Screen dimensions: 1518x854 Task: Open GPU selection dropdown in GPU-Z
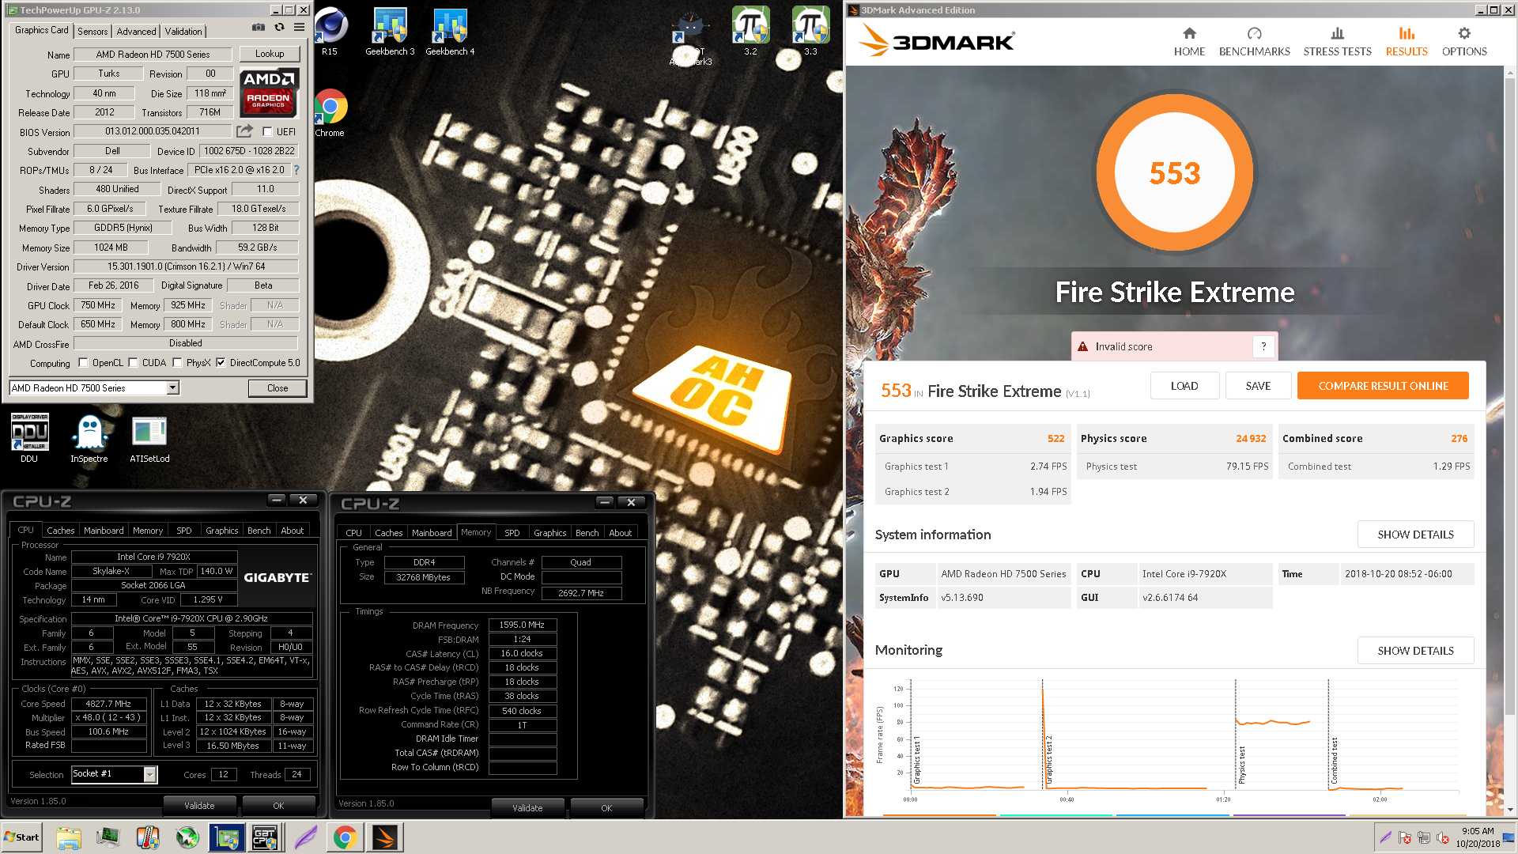[172, 387]
